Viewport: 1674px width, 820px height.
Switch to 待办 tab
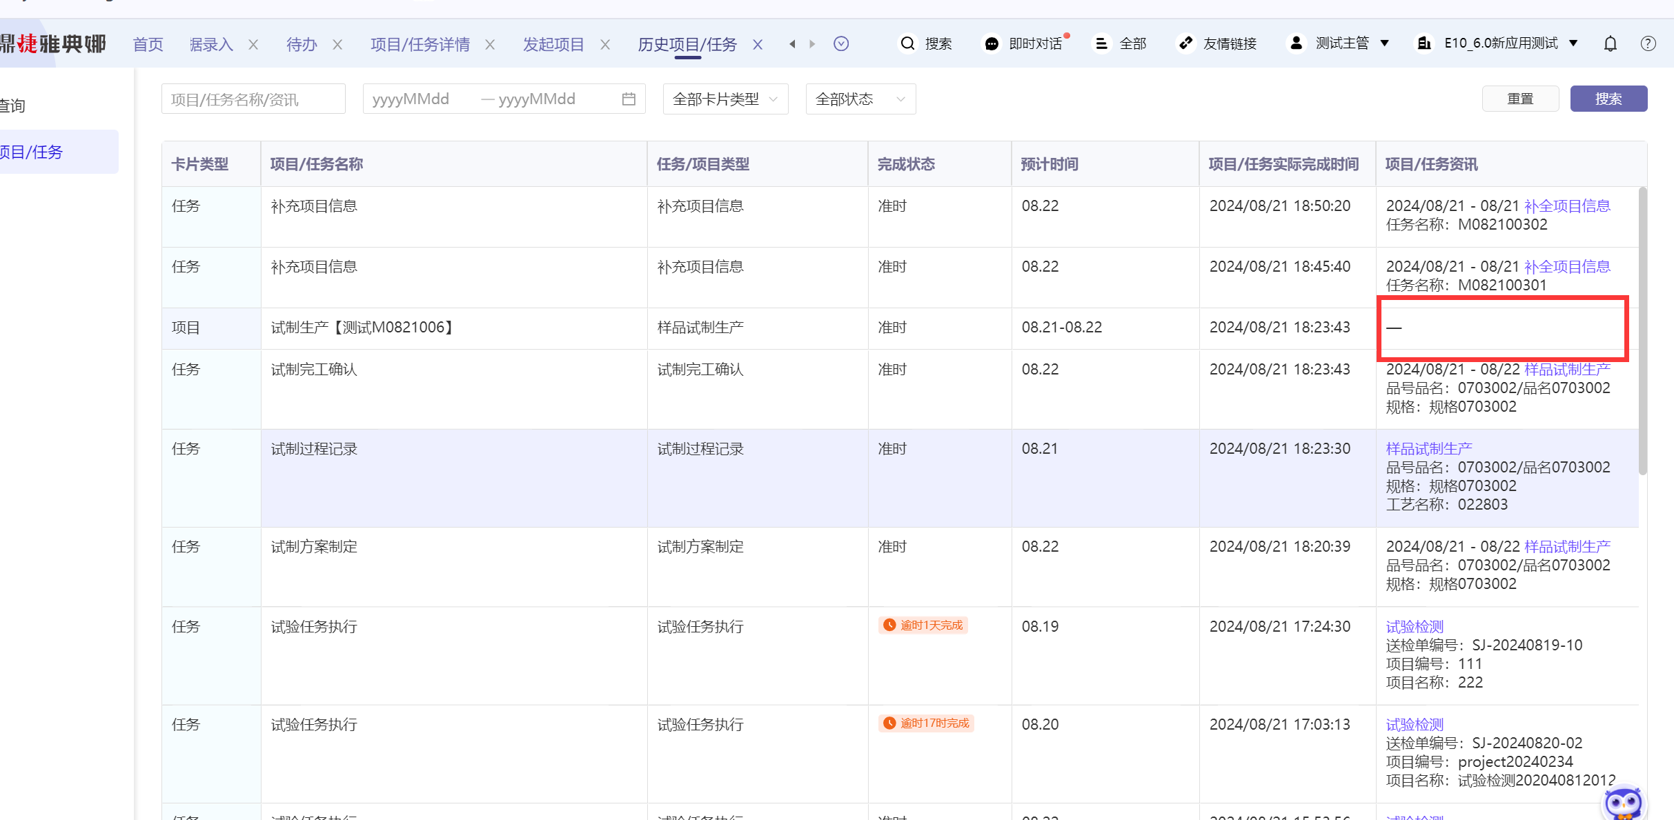click(x=302, y=45)
